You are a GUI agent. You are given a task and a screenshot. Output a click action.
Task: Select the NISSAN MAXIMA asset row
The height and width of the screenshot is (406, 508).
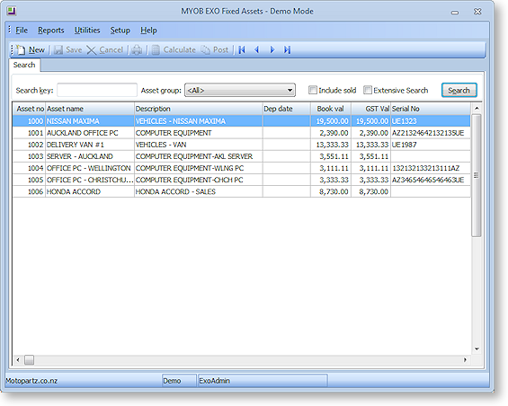point(242,121)
